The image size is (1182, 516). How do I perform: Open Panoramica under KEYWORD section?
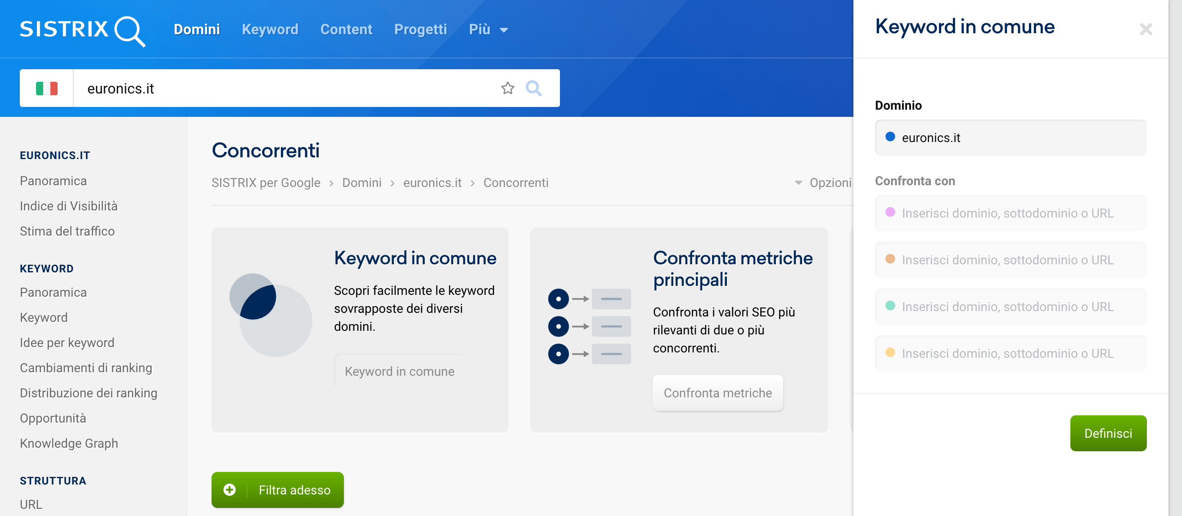pyautogui.click(x=53, y=292)
